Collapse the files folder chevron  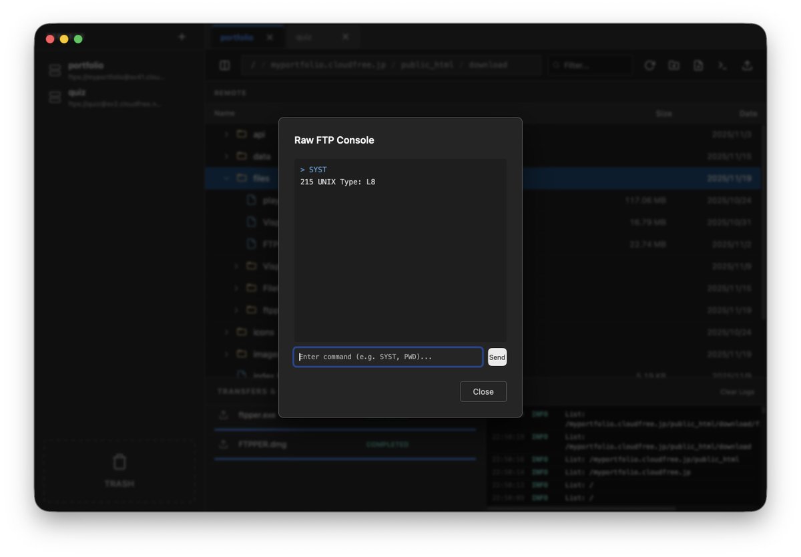pos(226,178)
